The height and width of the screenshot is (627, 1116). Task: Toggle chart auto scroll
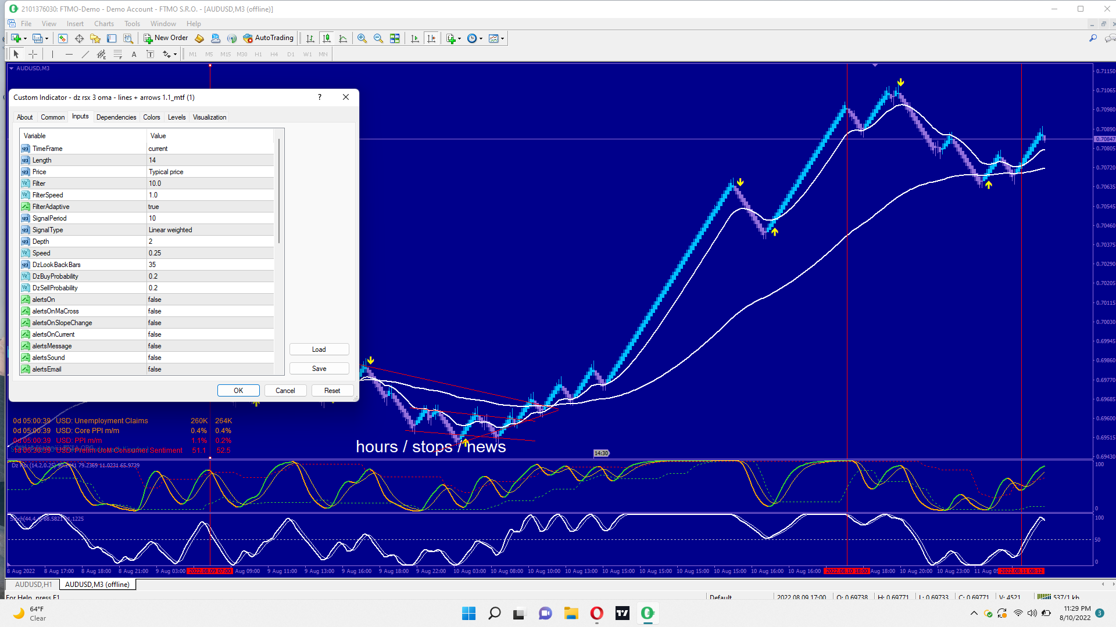(414, 38)
